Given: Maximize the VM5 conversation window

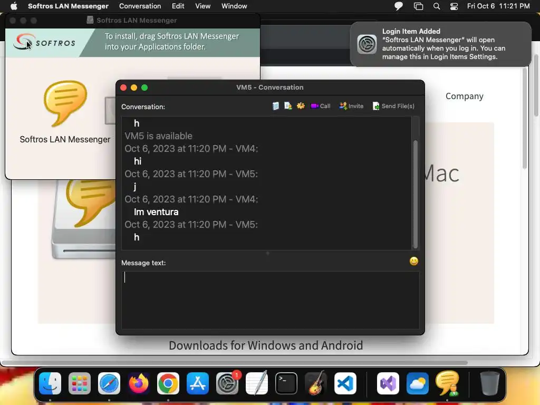Looking at the screenshot, I should click(x=144, y=88).
